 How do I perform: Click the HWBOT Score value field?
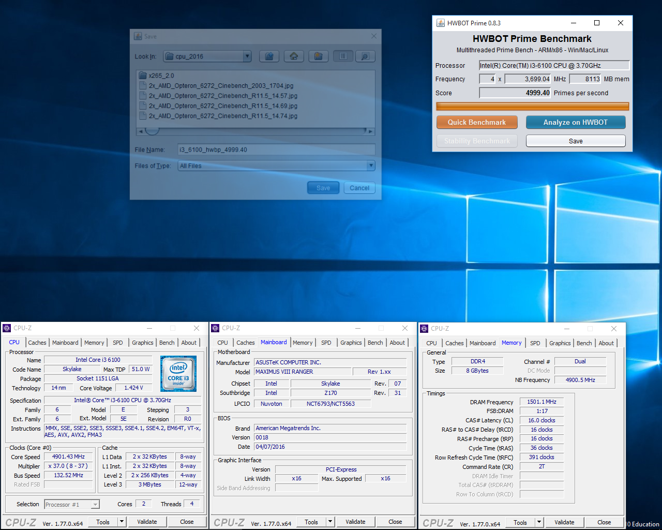(x=515, y=93)
